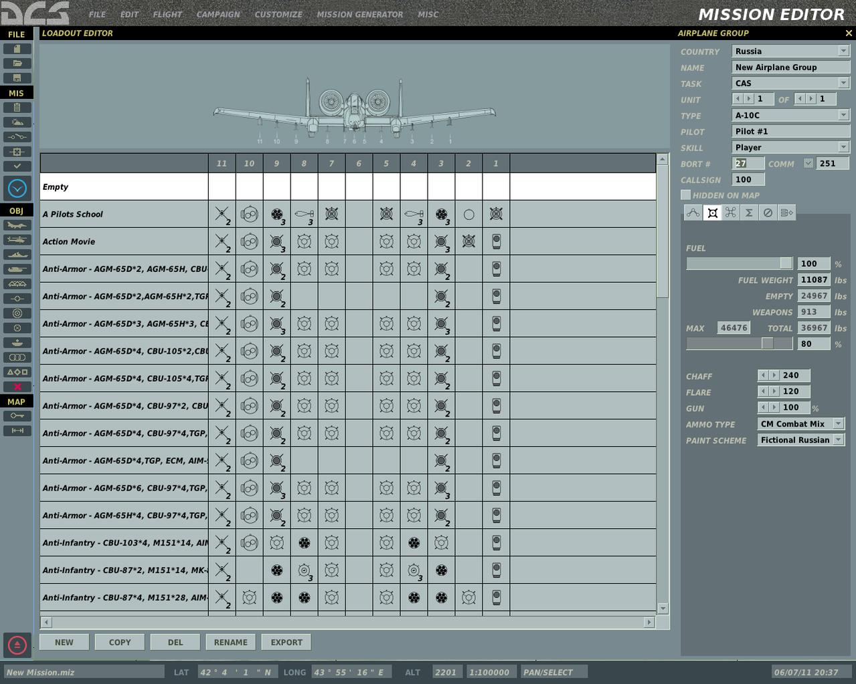This screenshot has height=684, width=856.
Task: Switch to the route waypoints tab icon
Action: click(x=693, y=213)
